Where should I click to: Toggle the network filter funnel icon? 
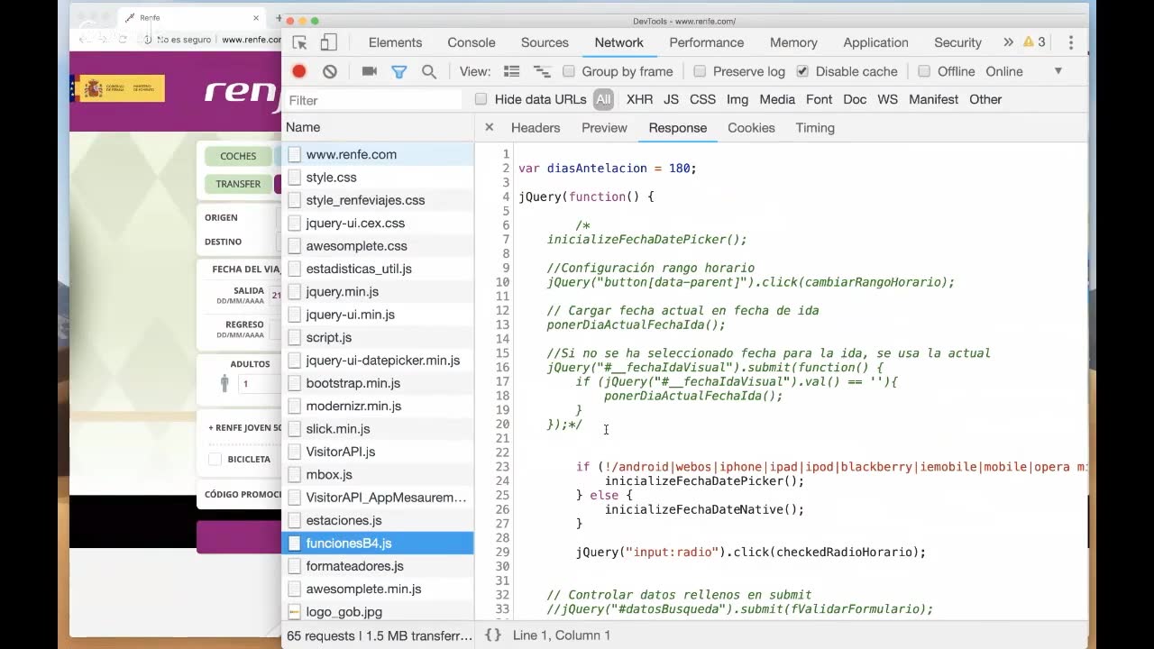pos(399,71)
